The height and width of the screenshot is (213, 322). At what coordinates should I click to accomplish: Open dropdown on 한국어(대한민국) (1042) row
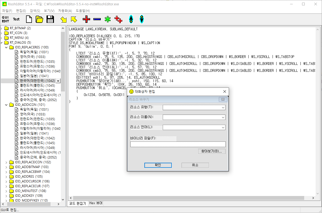click(58, 81)
